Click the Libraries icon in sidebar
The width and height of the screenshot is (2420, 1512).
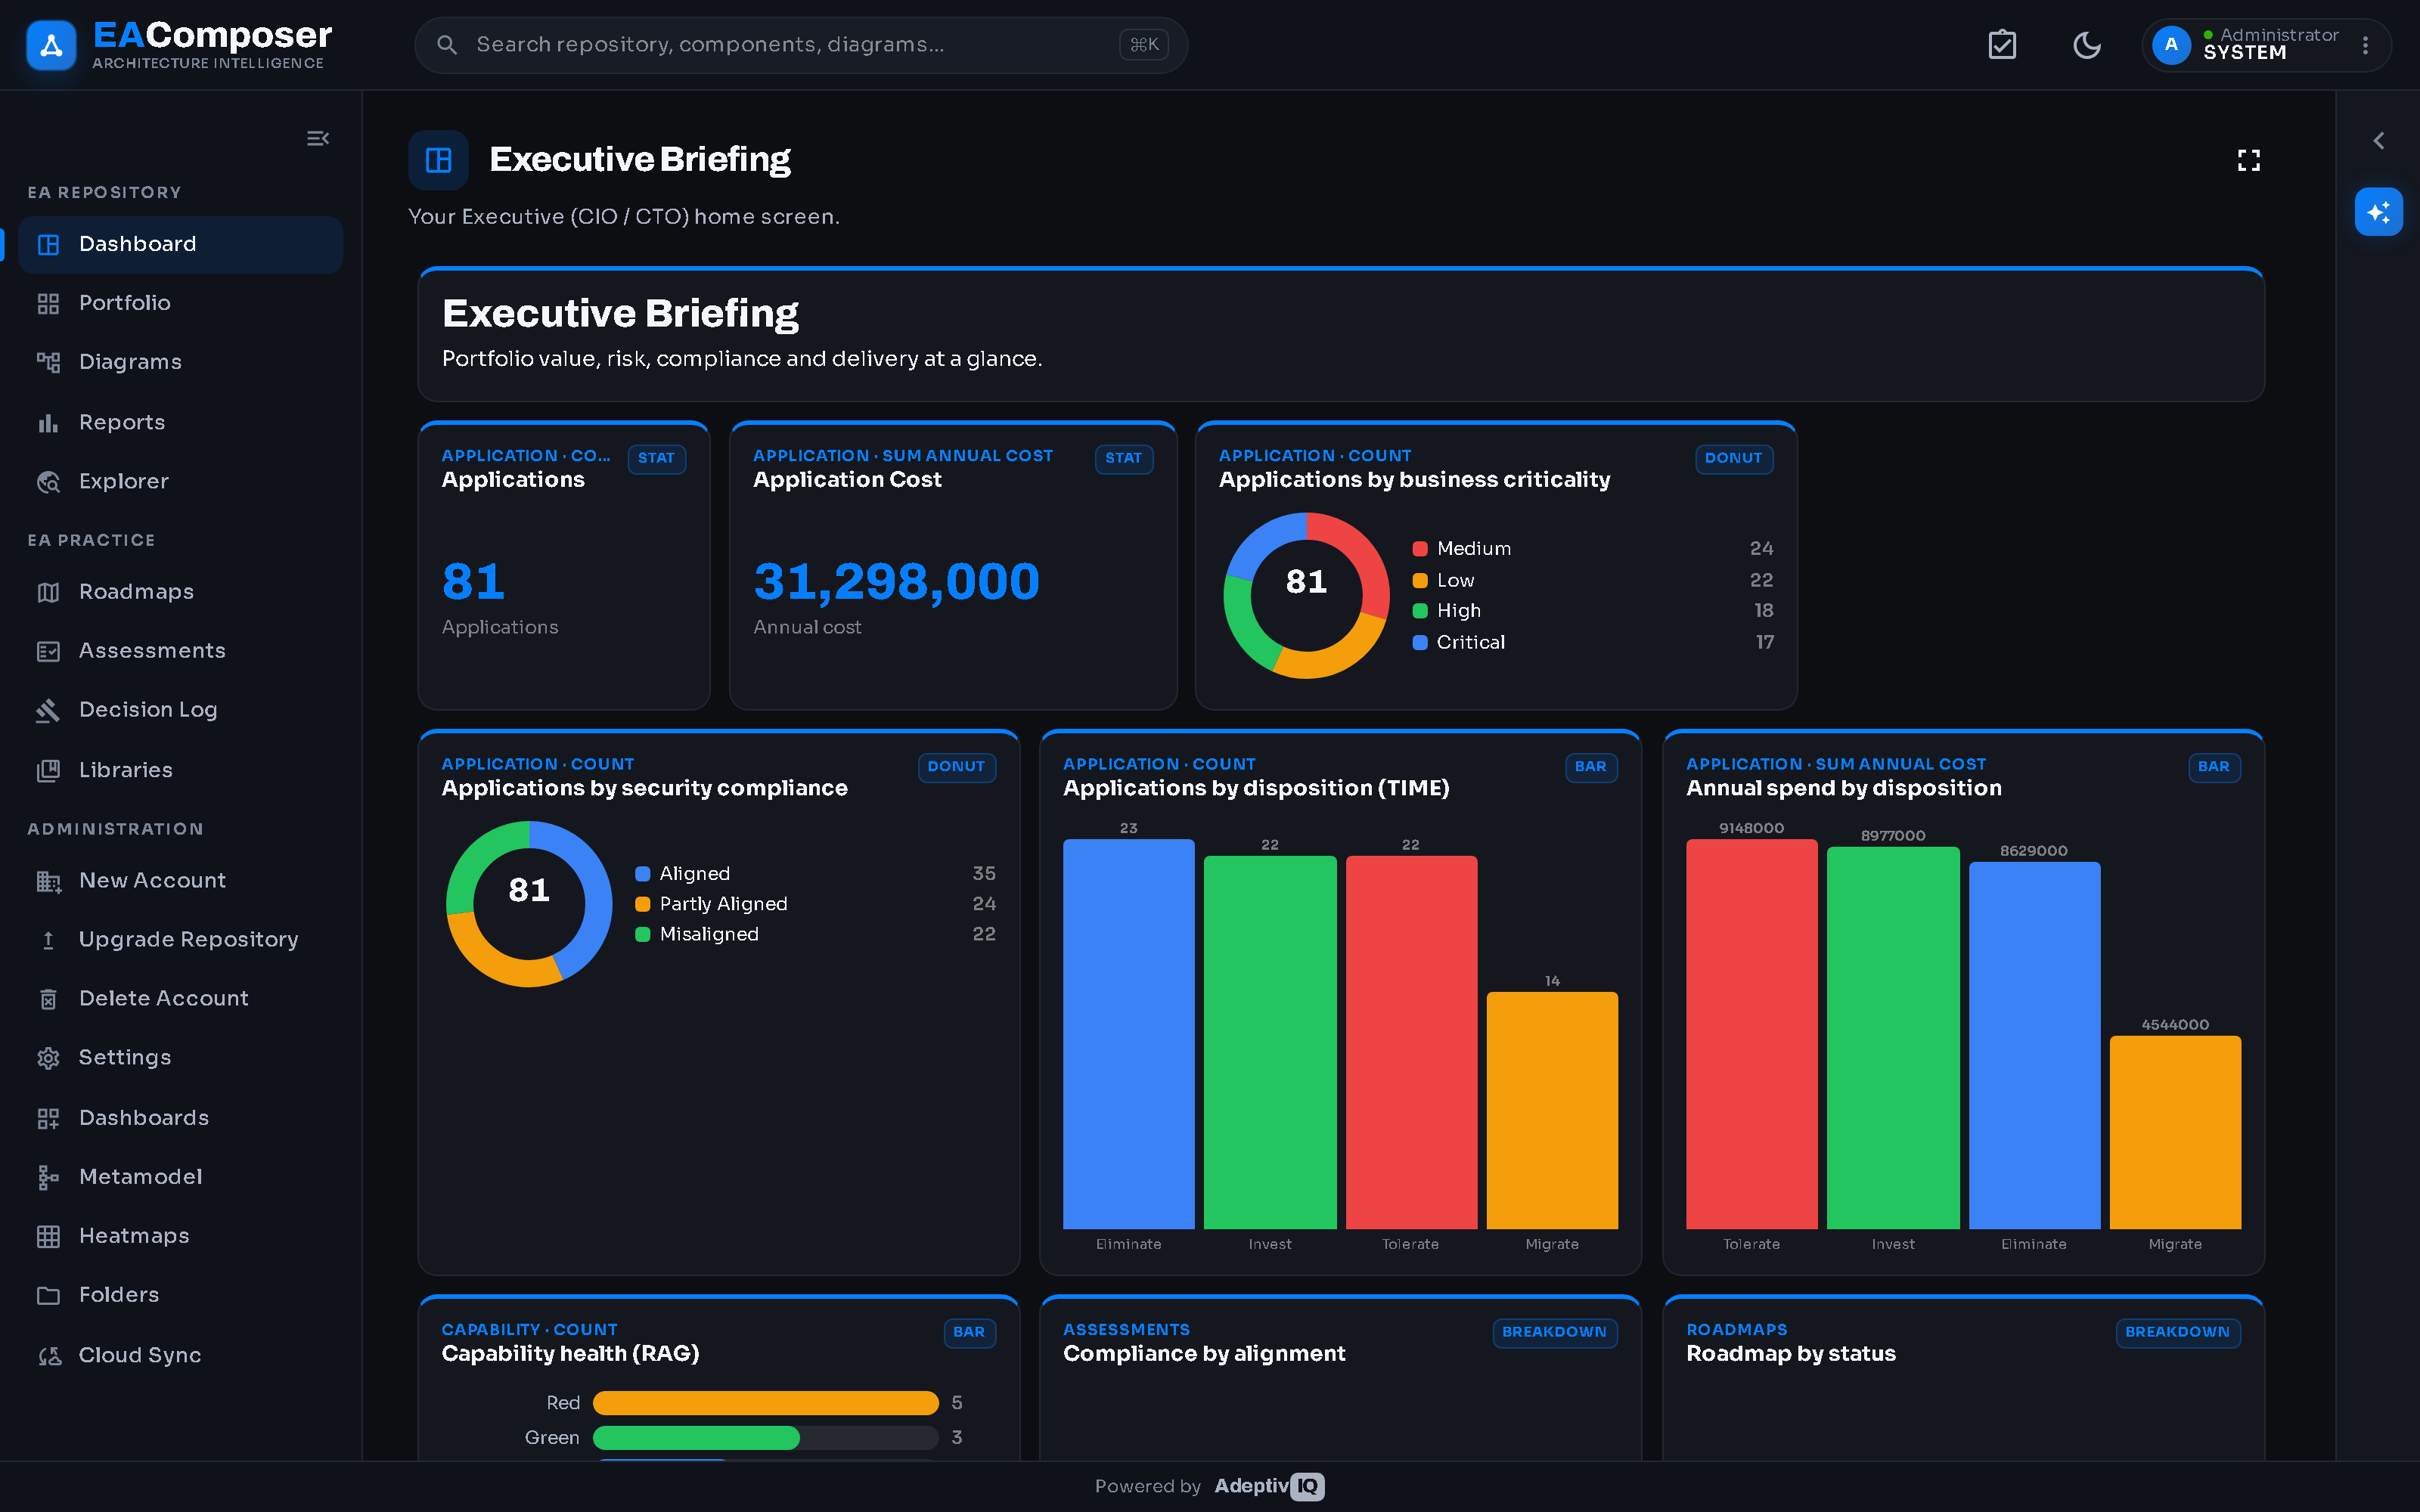click(x=48, y=770)
